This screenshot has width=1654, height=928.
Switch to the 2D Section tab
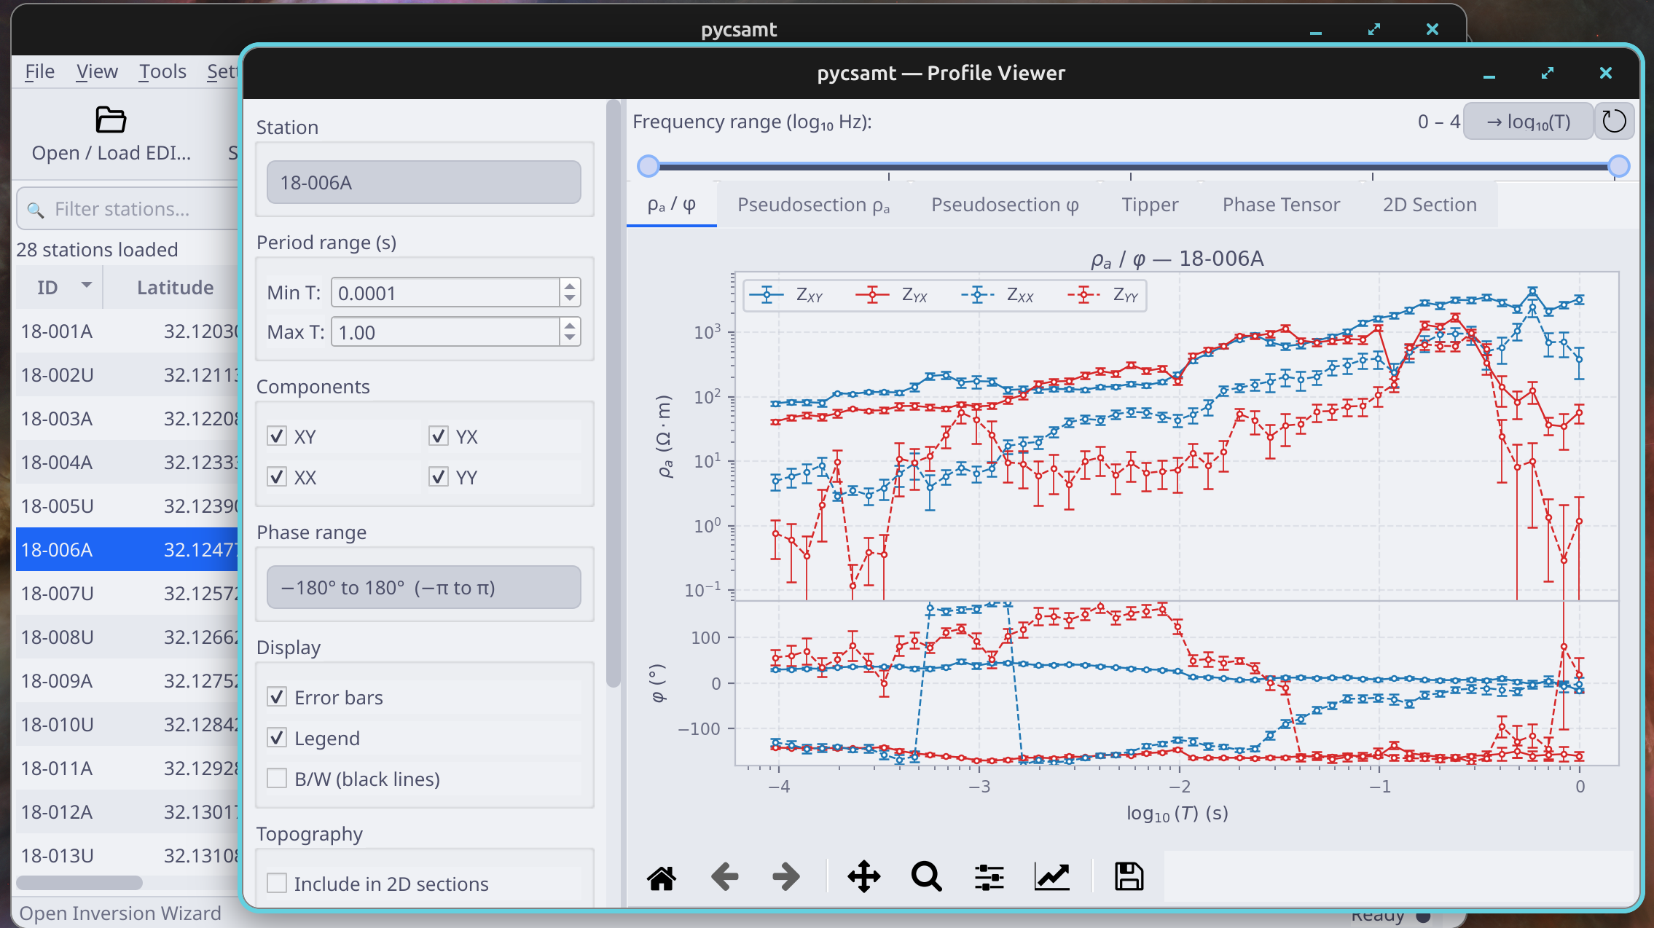1430,205
